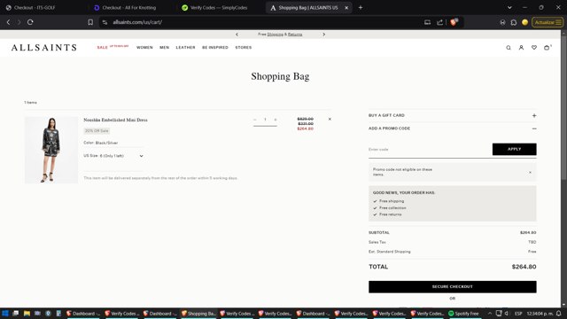Screen dimensions: 567x319
Task: Open the notifications bell in system tray
Action: [559, 313]
